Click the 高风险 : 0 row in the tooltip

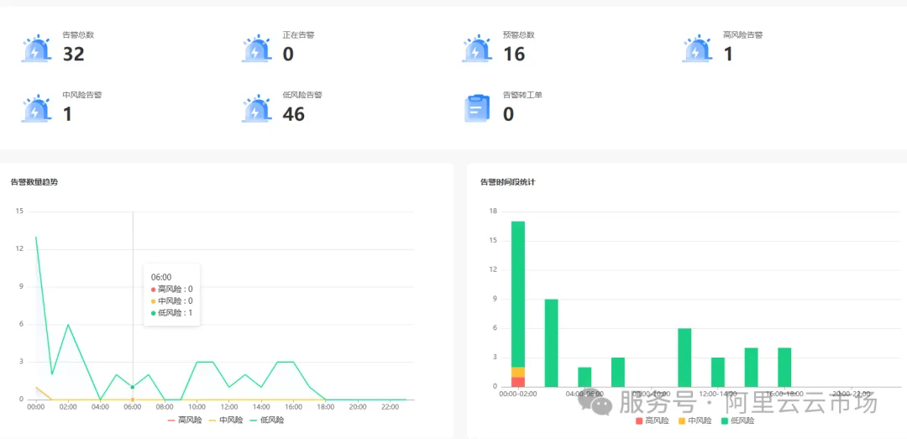[x=172, y=290]
